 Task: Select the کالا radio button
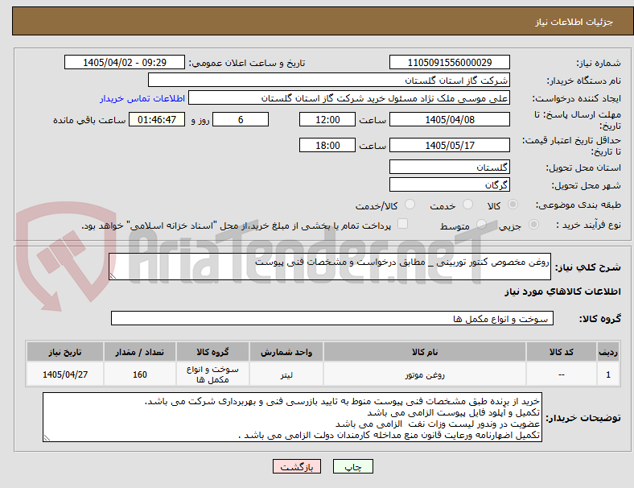coord(513,205)
